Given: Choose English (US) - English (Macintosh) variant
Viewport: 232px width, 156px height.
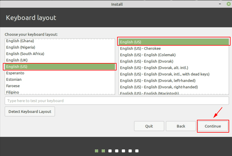Looking at the screenshot, I should coord(174,93).
